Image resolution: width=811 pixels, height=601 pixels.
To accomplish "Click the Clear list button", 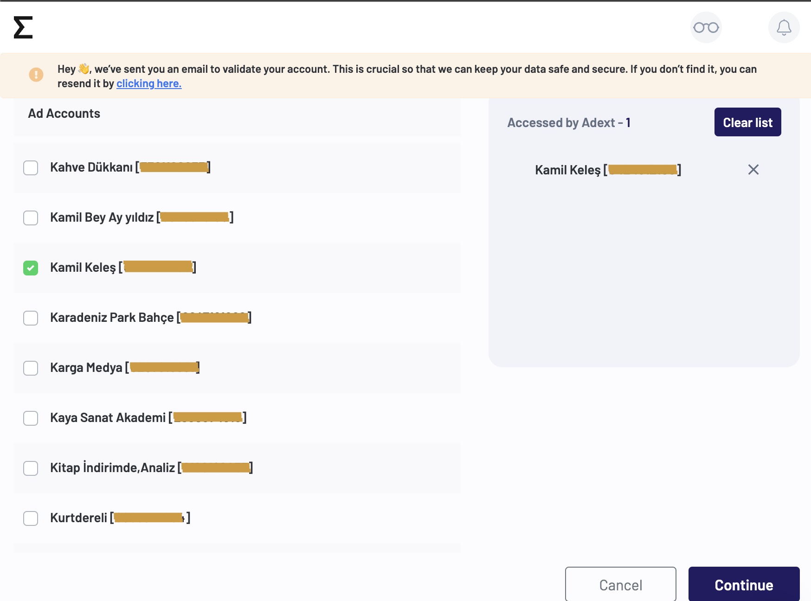I will tap(747, 122).
